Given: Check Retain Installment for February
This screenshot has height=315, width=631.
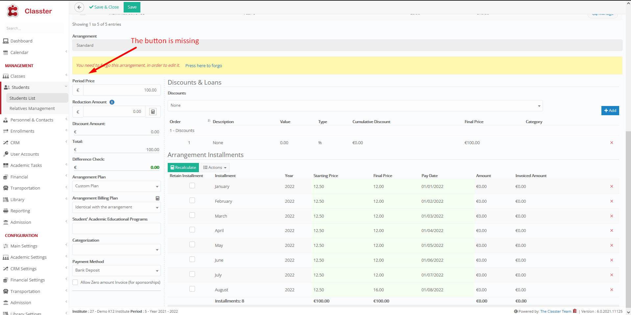Looking at the screenshot, I should tap(192, 200).
